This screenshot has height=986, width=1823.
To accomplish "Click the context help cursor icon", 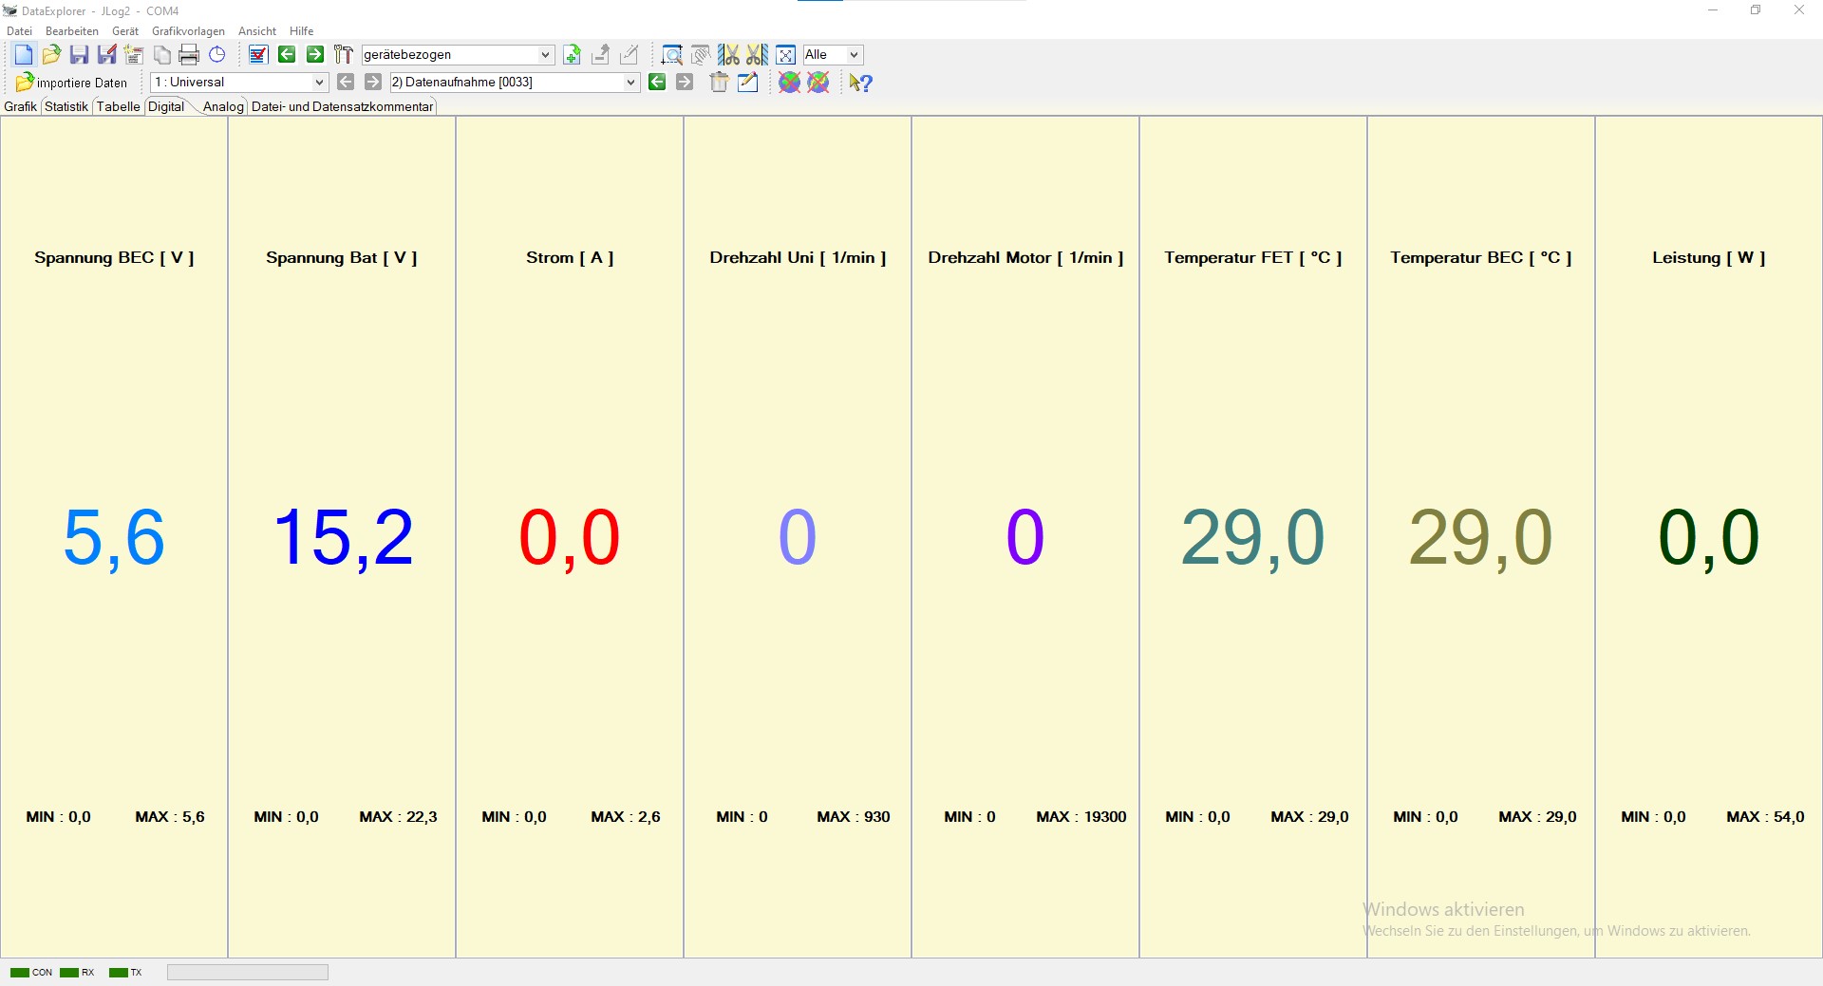I will (860, 83).
